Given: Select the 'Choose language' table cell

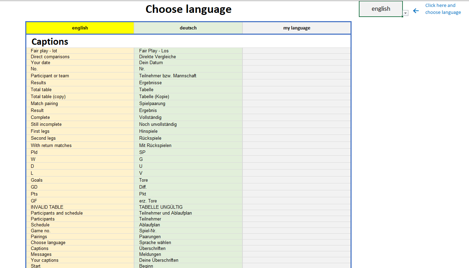Looking at the screenshot, I should point(80,242).
